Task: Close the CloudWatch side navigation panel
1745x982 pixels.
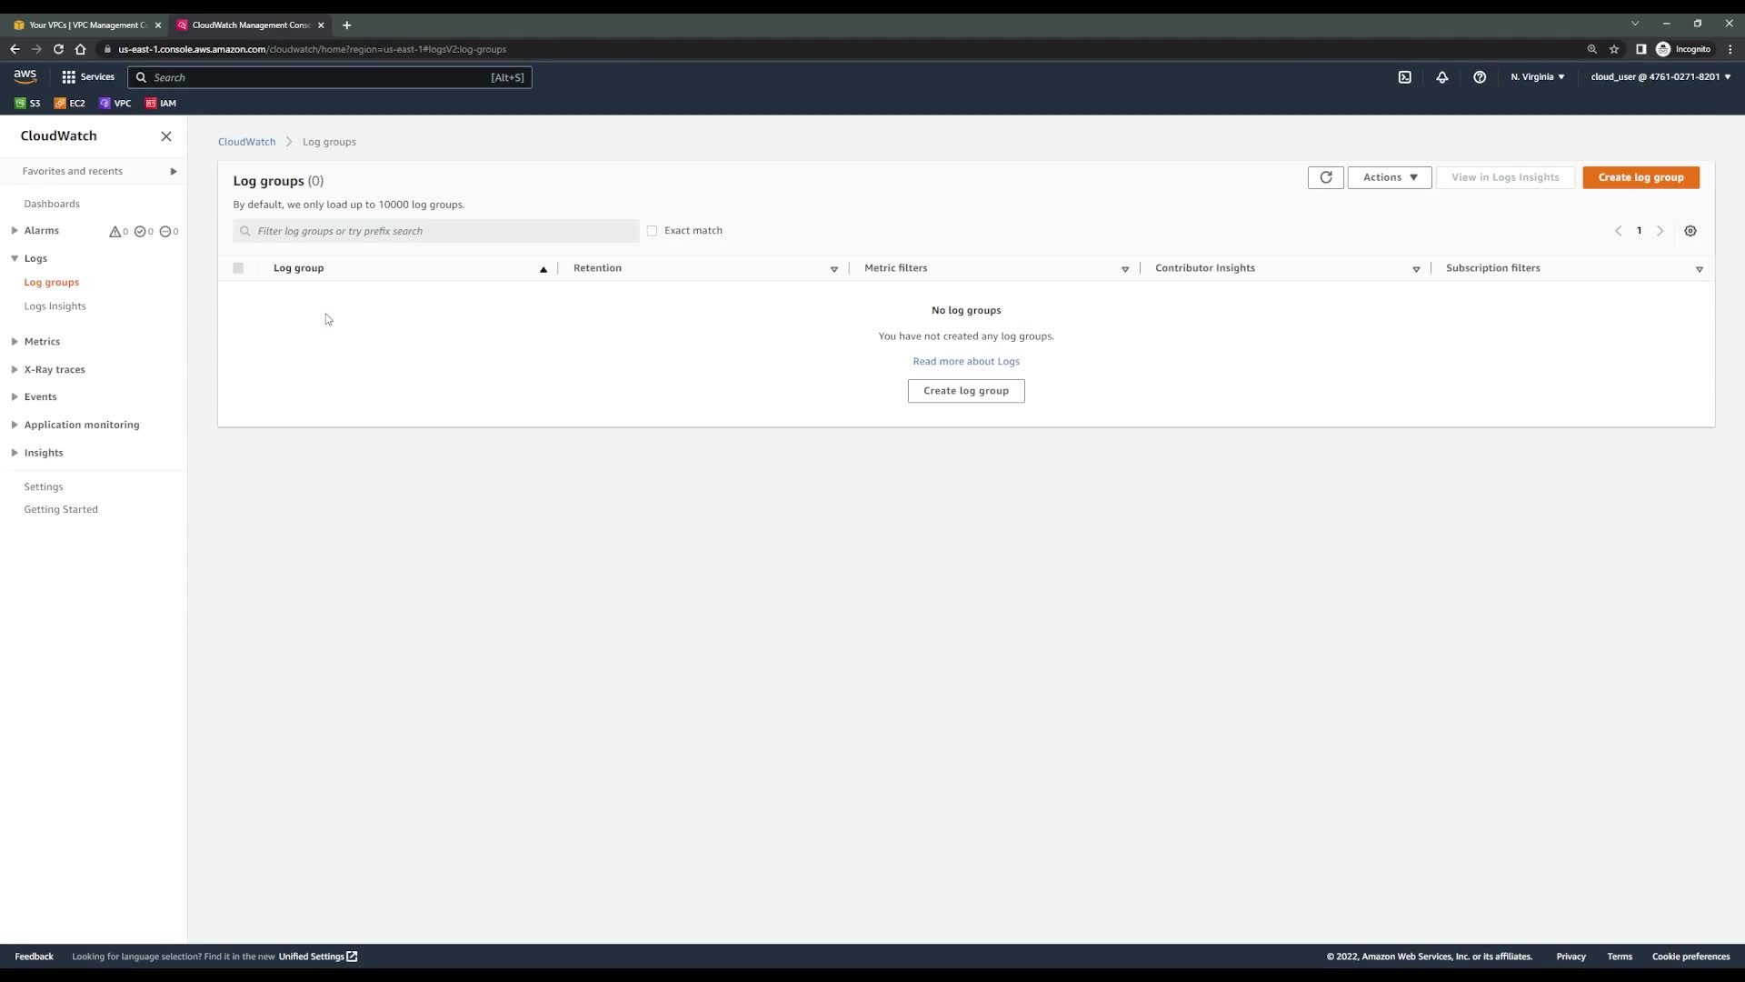Action: point(165,136)
